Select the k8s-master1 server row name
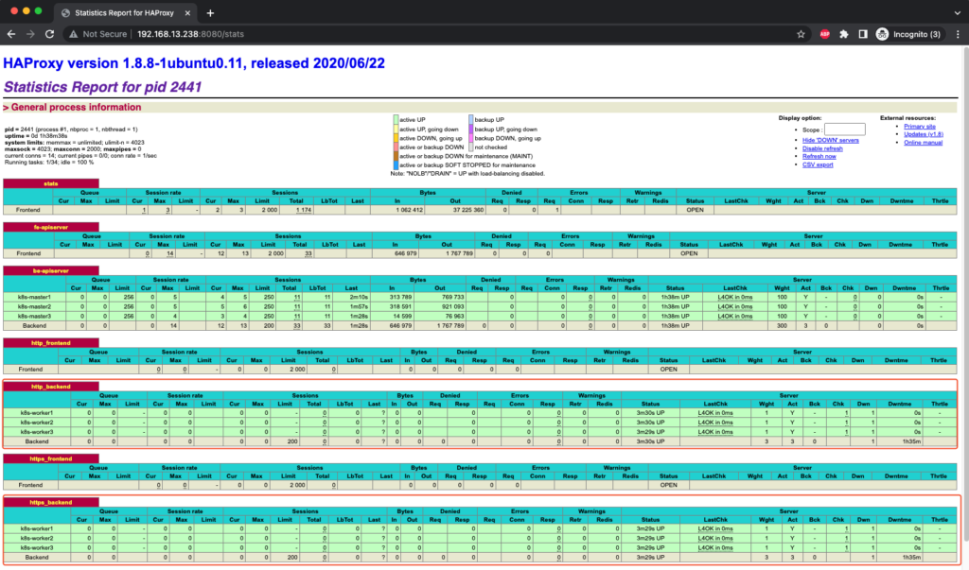The height and width of the screenshot is (570, 969). [34, 297]
